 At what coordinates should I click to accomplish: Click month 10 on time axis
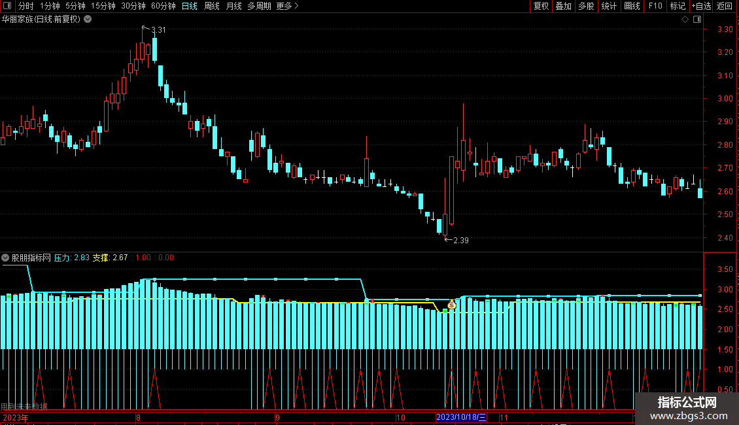[401, 417]
